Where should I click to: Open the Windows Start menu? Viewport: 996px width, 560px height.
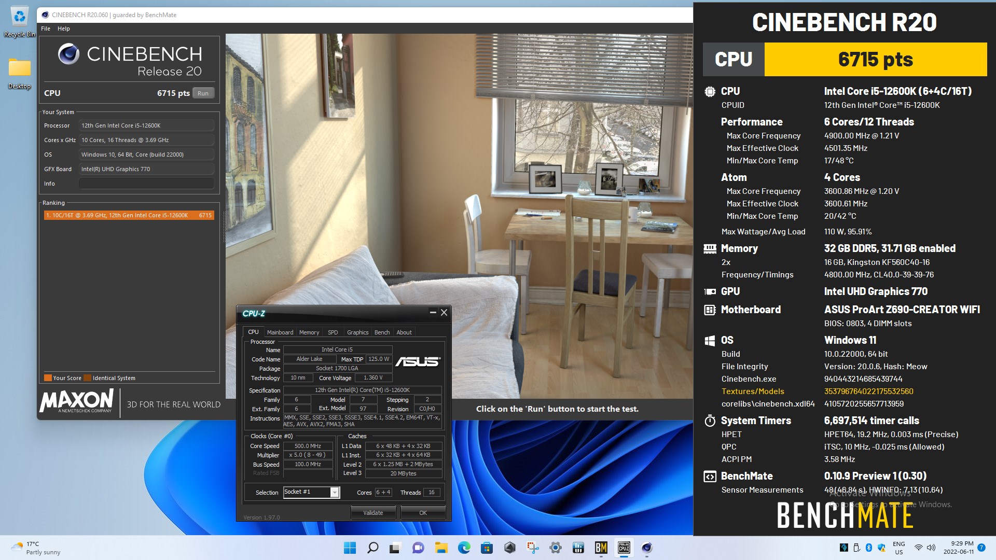pyautogui.click(x=350, y=548)
